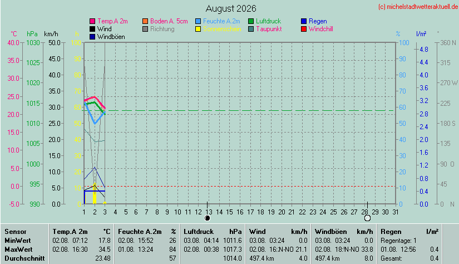The height and width of the screenshot is (264, 459).
Task: Click the max wind value 21.1
Action: pyautogui.click(x=302, y=250)
